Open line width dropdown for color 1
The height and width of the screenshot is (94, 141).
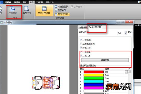(x=126, y=72)
